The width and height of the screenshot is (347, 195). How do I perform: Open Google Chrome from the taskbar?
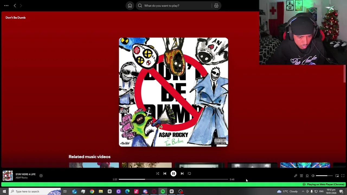point(92,191)
